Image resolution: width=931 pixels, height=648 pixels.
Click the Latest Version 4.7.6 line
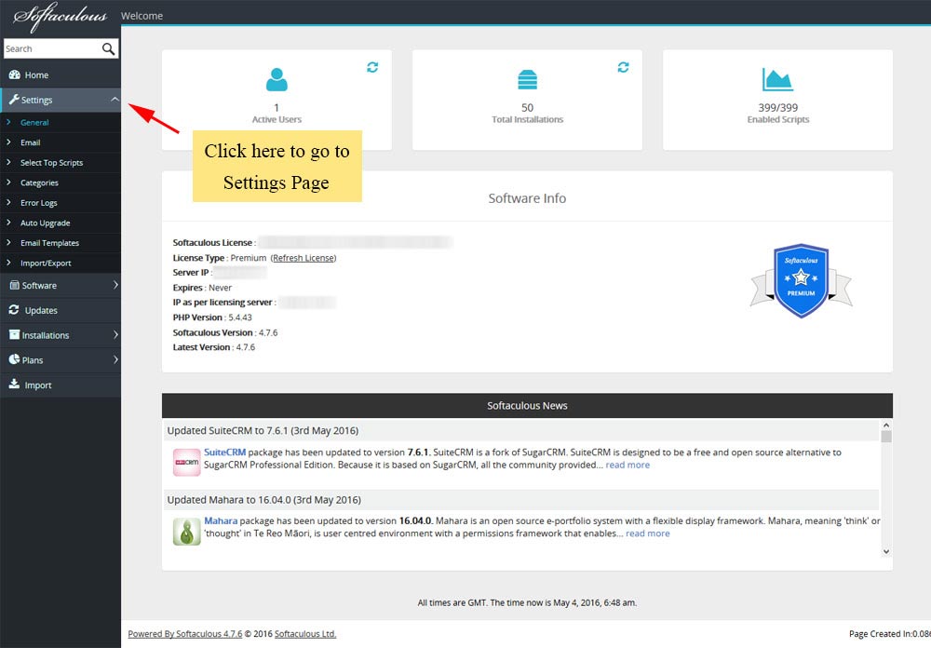(214, 347)
